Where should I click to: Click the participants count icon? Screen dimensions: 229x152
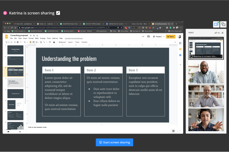click(217, 33)
